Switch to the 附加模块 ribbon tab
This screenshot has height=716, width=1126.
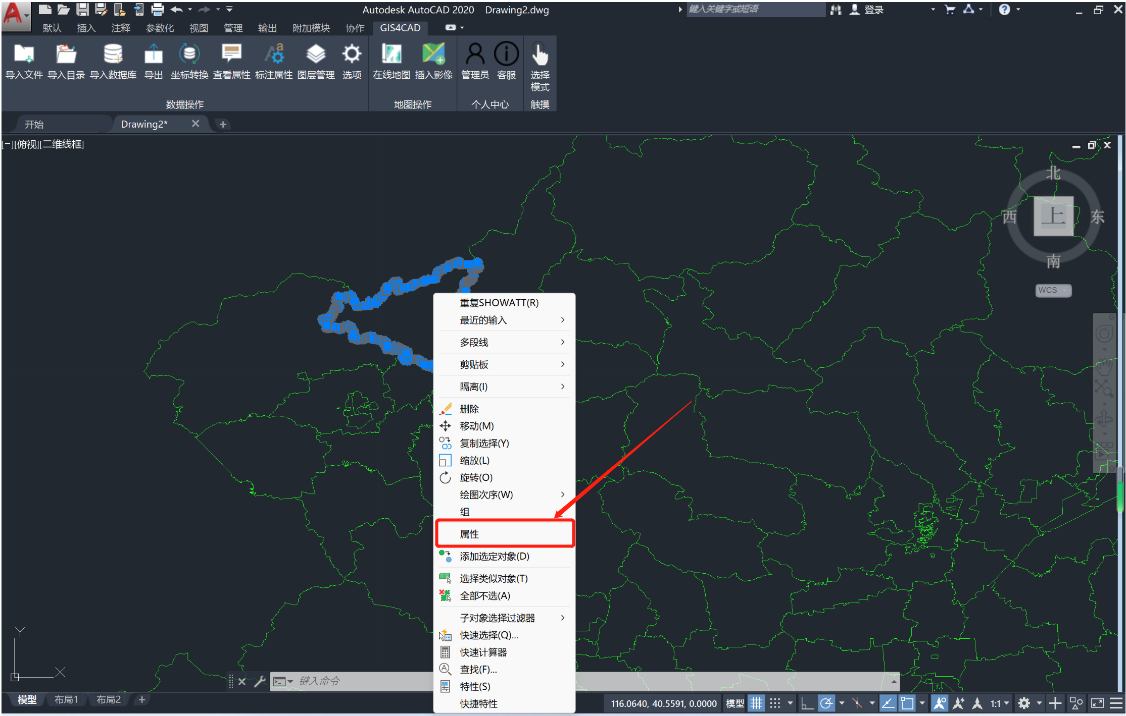(311, 28)
